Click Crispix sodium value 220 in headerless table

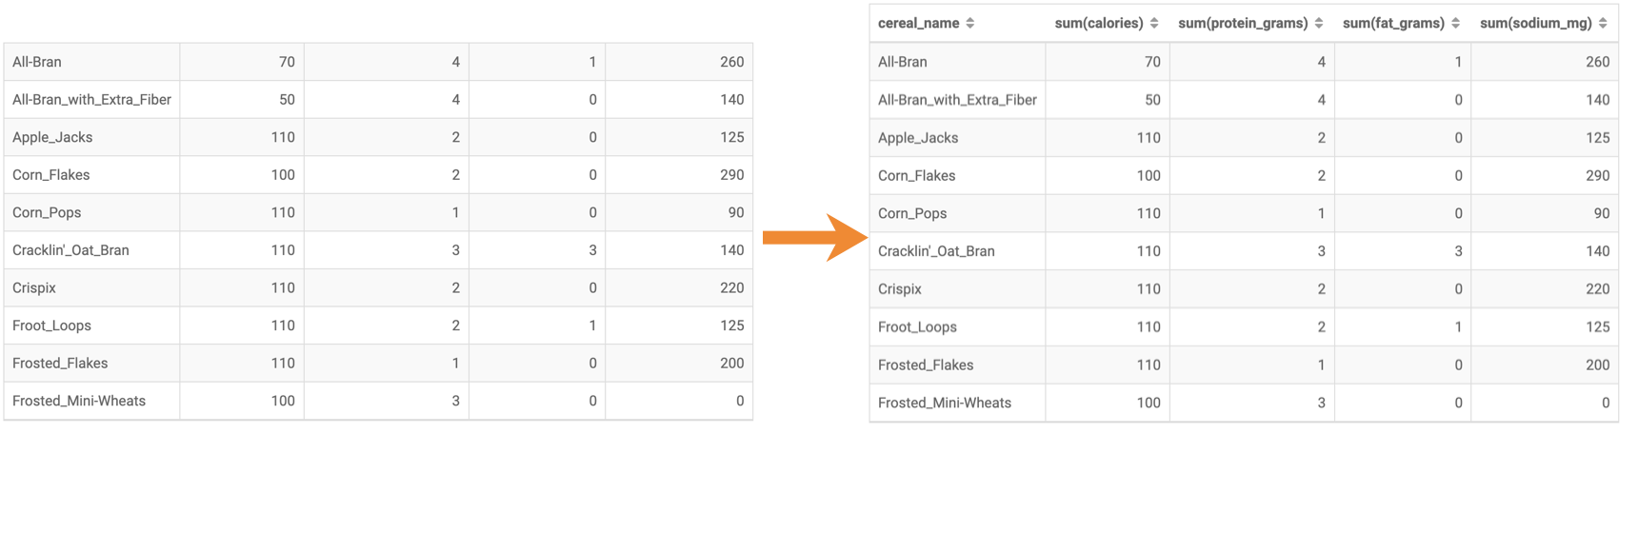coord(731,287)
